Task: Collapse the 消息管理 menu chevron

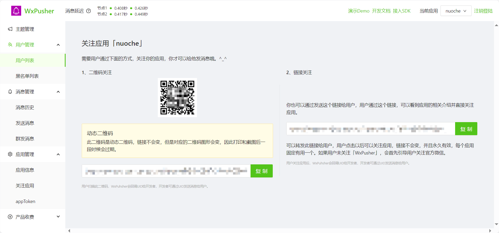Action: [58, 92]
